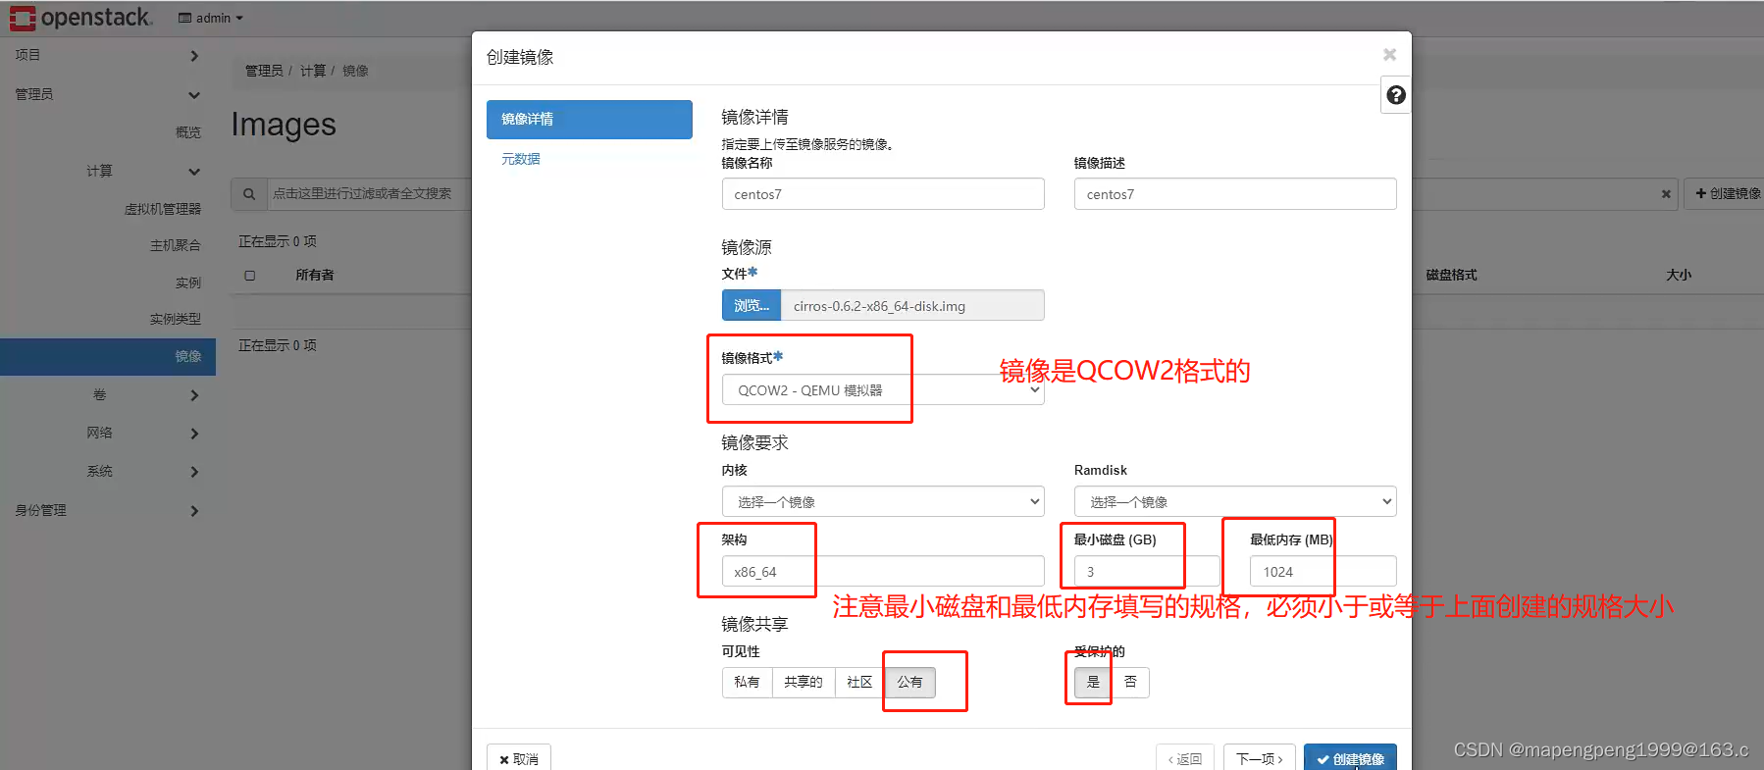Edit the 镜像名称 field

883,194
